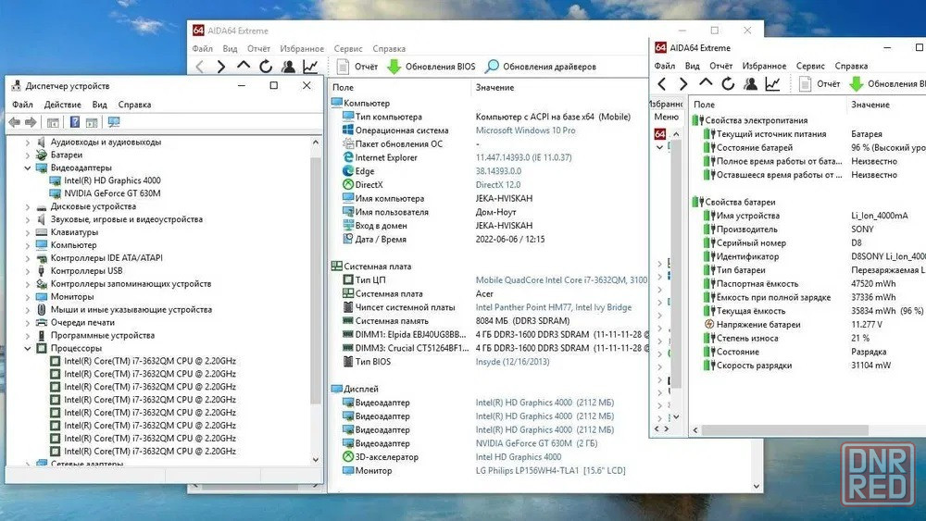
Task: Open the help icon in Device Manager toolbar
Action: coord(74,122)
